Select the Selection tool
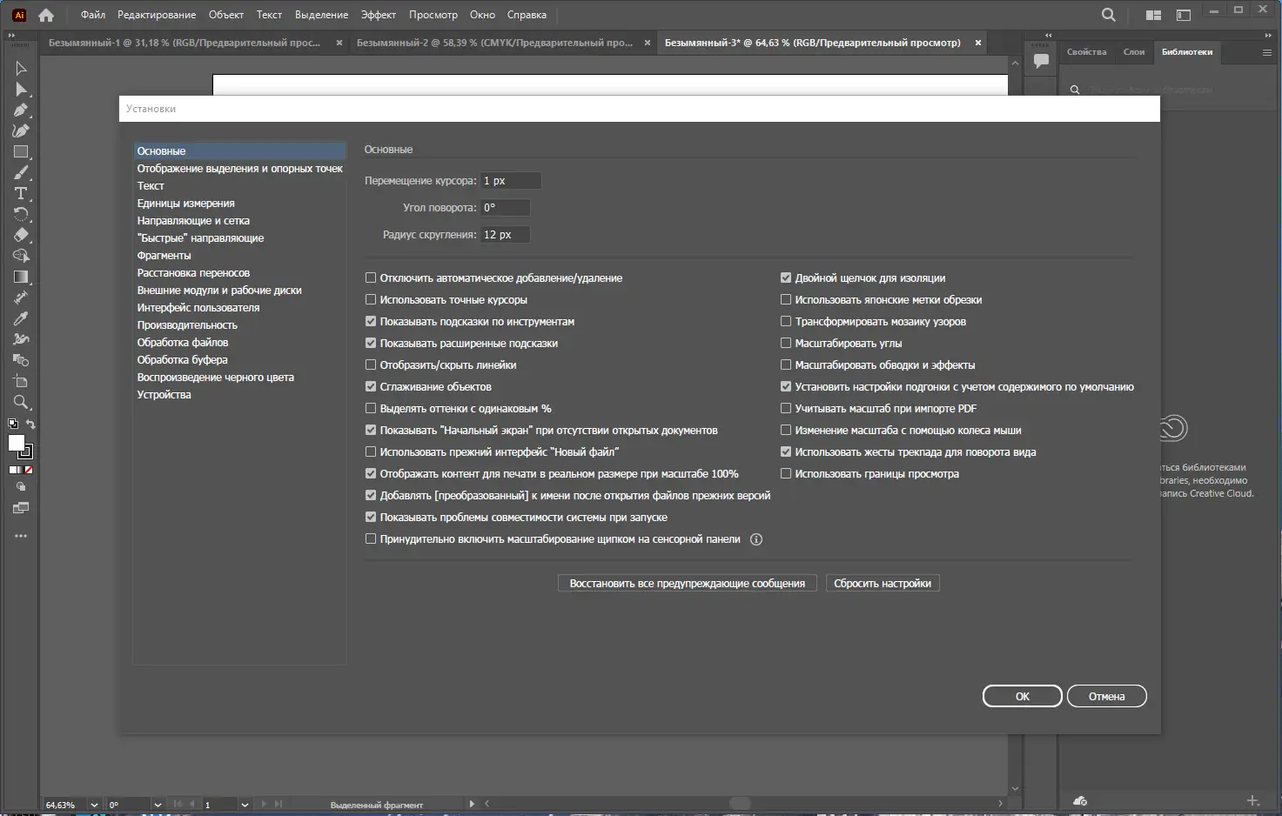 [x=21, y=68]
